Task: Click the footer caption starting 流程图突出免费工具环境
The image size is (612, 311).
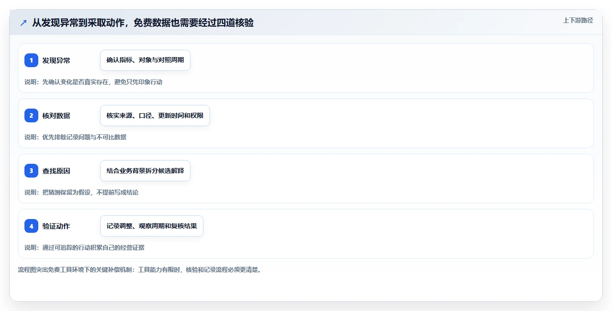Action: (140, 270)
